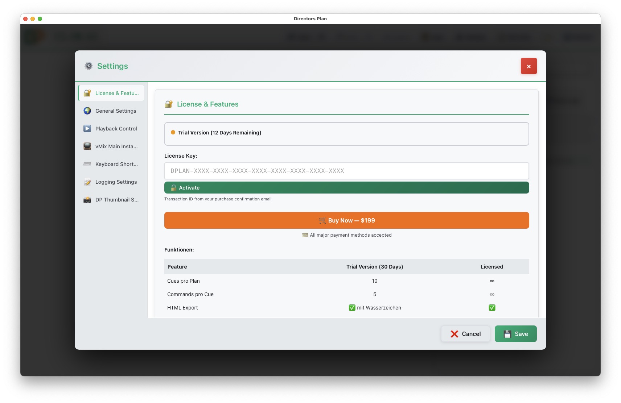
Task: Close the Settings dialog with the red X
Action: click(529, 66)
